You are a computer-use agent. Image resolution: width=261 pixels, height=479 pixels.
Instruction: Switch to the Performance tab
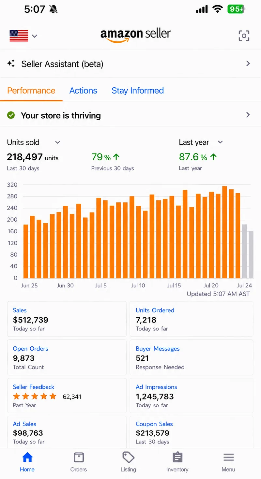pos(31,91)
